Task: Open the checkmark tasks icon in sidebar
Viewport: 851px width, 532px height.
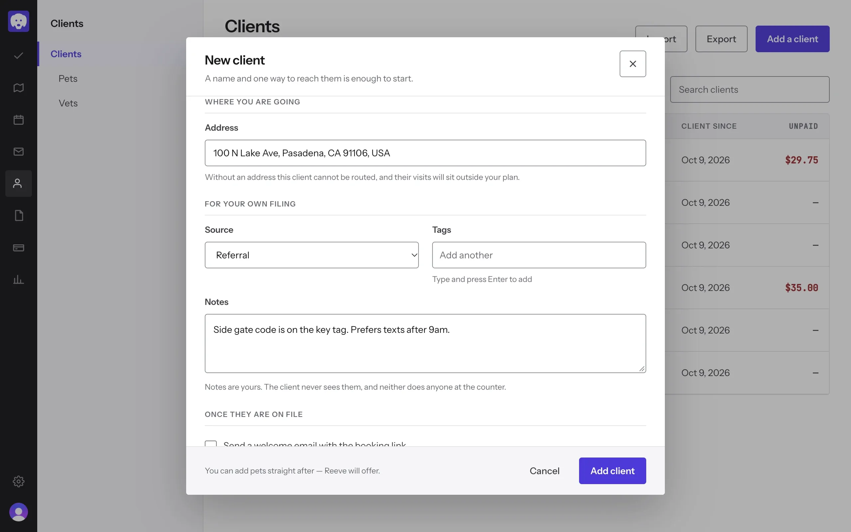Action: [x=18, y=56]
